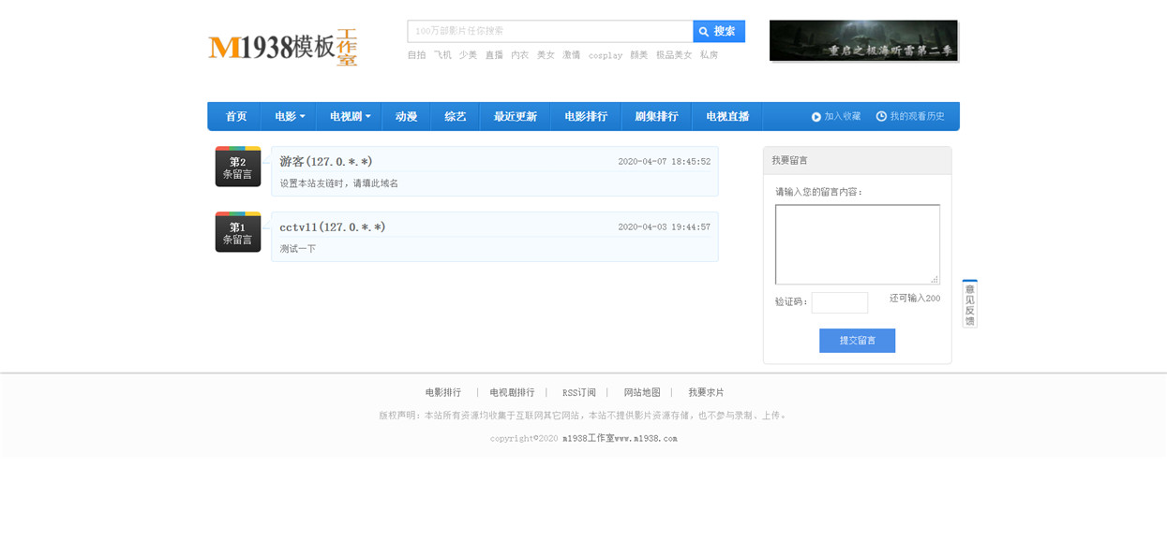Open the 重启之极海听雷第二季 banner
Screen dimensions: 1167x555
863,41
